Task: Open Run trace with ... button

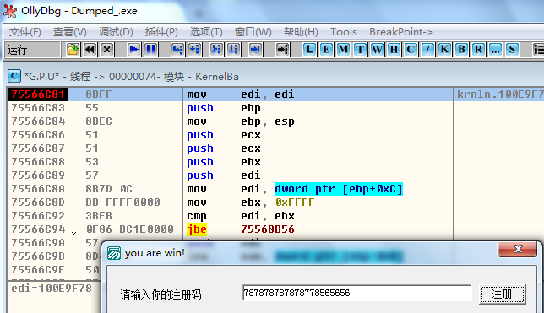Action: tap(495, 50)
